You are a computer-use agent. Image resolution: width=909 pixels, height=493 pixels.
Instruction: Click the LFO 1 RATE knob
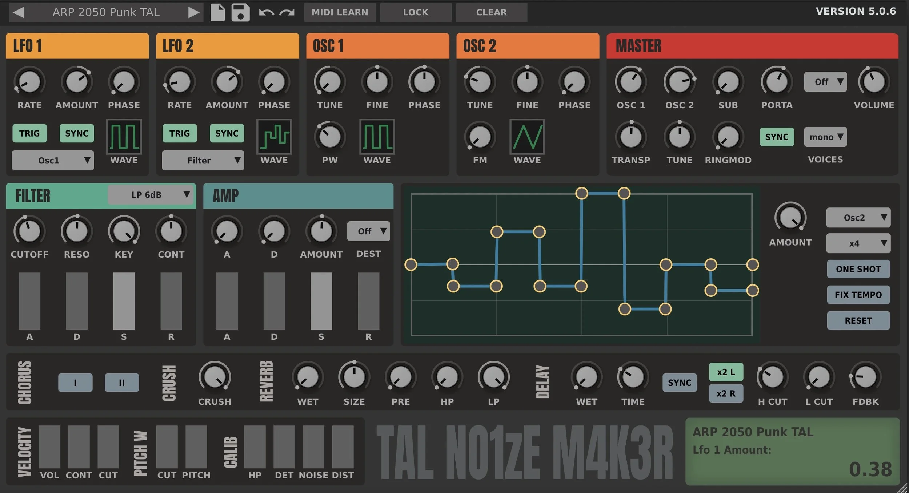point(29,82)
